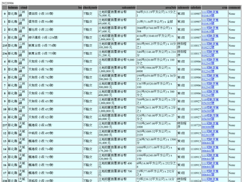This screenshot has width=243, height=182.
Task: Open the crm link in row 235
Action: [210, 45]
